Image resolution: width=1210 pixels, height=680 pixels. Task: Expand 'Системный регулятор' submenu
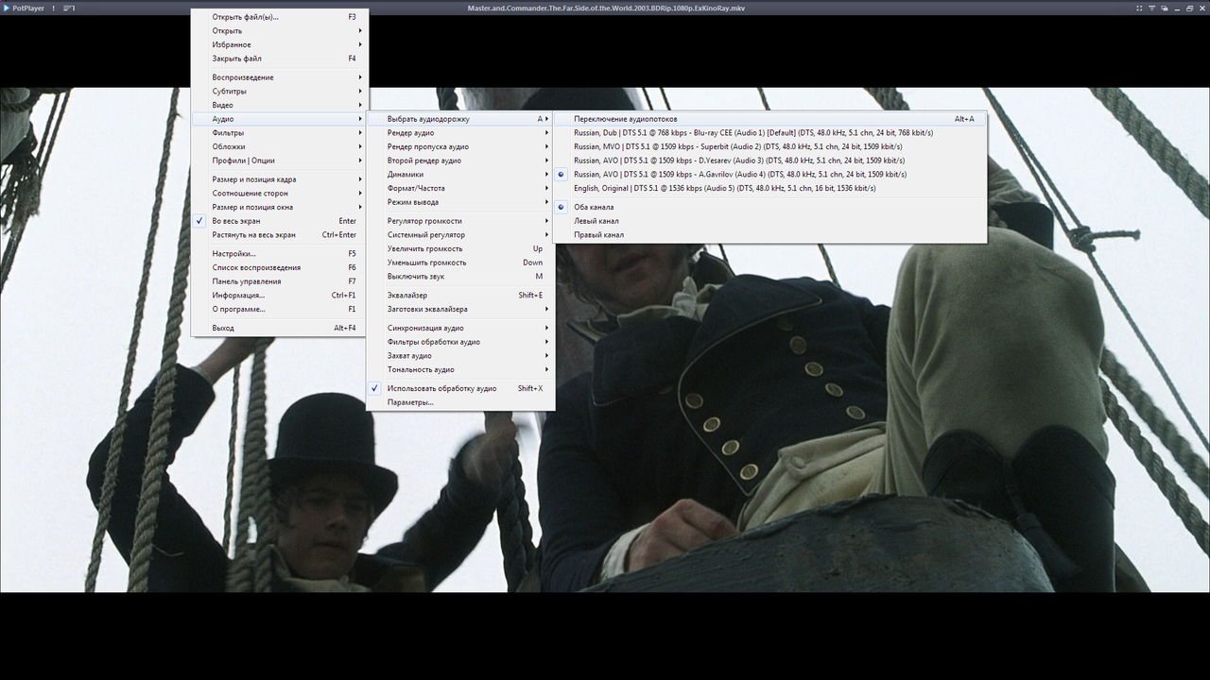click(460, 234)
